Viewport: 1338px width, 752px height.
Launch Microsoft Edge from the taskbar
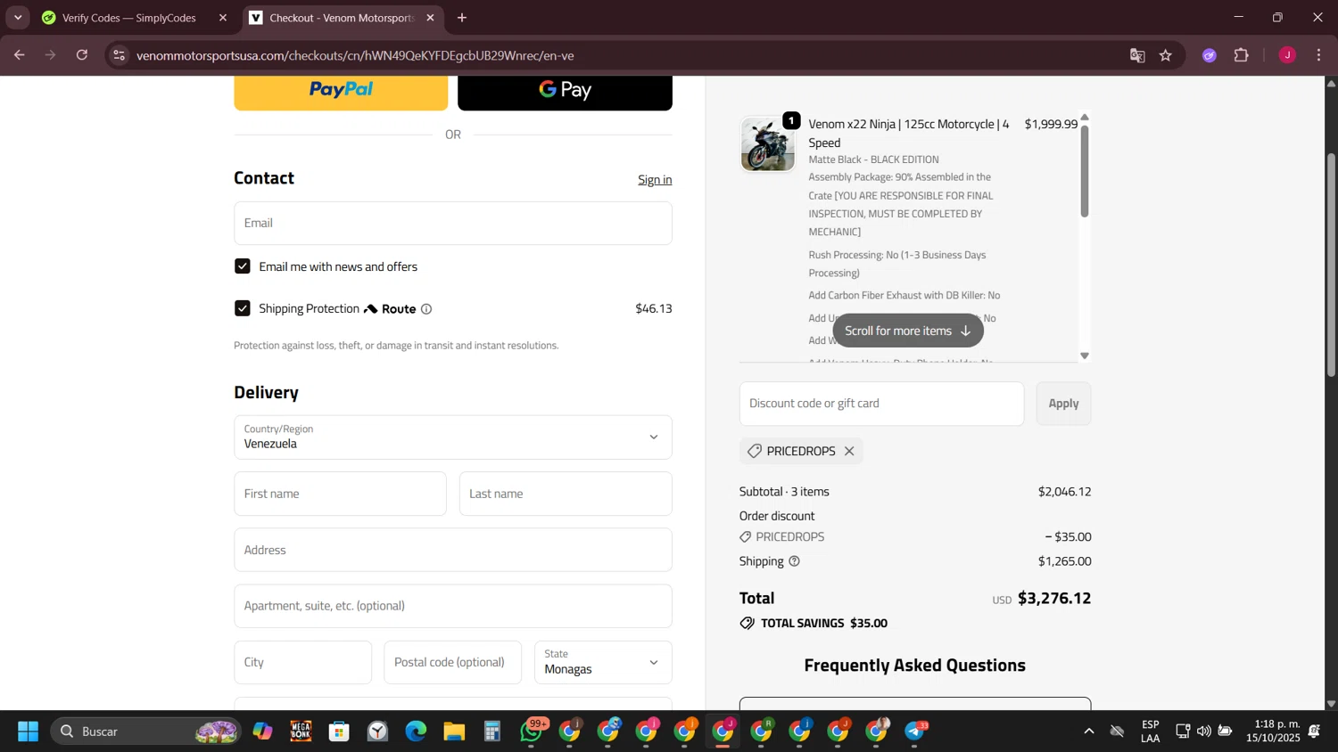(x=416, y=732)
